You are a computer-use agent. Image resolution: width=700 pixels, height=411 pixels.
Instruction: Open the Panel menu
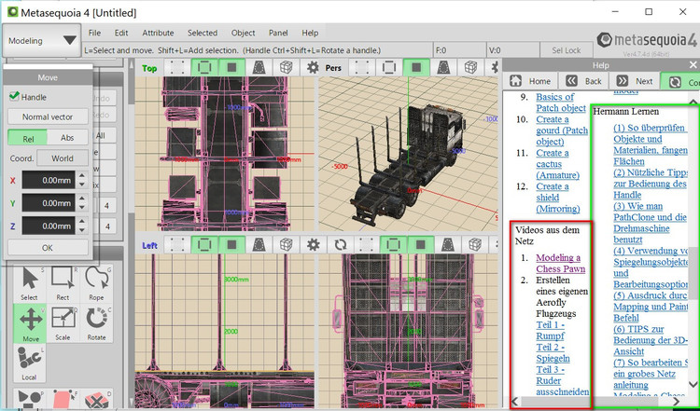click(x=278, y=33)
